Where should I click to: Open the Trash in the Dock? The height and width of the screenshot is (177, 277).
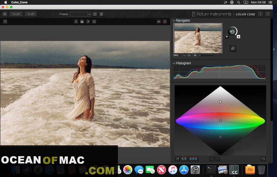click(261, 170)
